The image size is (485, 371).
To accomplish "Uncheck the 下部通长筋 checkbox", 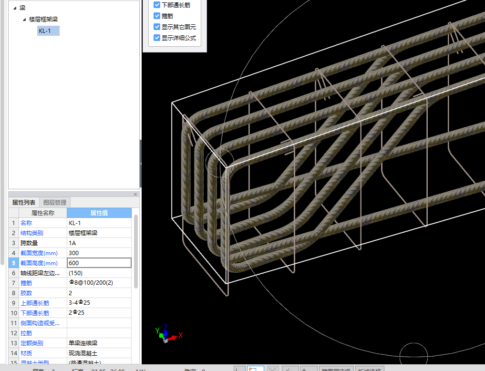I will click(157, 5).
